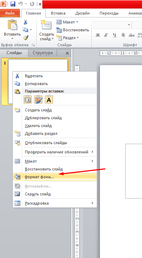Open the Раздел section dropdown
This screenshot has width=142, height=258.
(68, 38)
